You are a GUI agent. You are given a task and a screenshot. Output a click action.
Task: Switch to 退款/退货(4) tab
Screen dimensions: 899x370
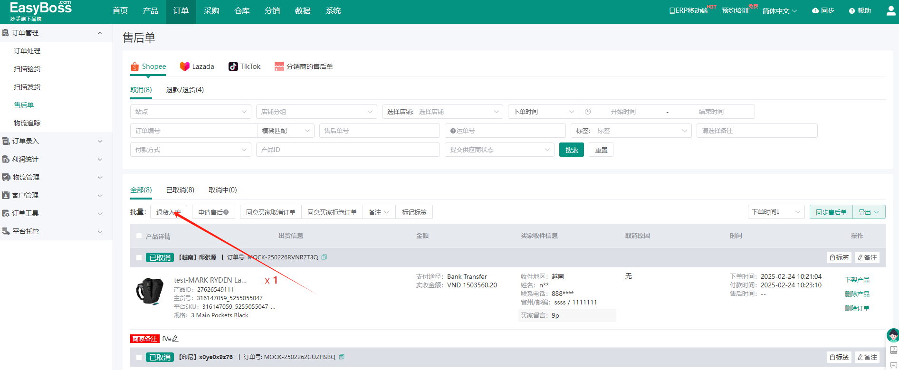(185, 90)
